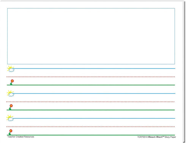Click the red flower above Teacher Created Resources
The width and height of the screenshot is (186, 143).
[10, 132]
